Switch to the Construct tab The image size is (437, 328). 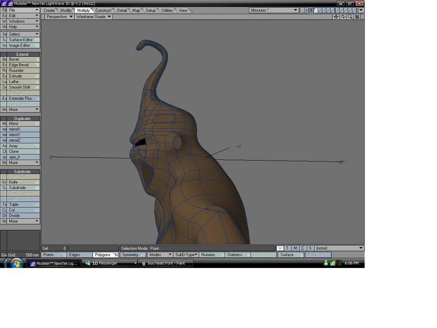point(103,10)
